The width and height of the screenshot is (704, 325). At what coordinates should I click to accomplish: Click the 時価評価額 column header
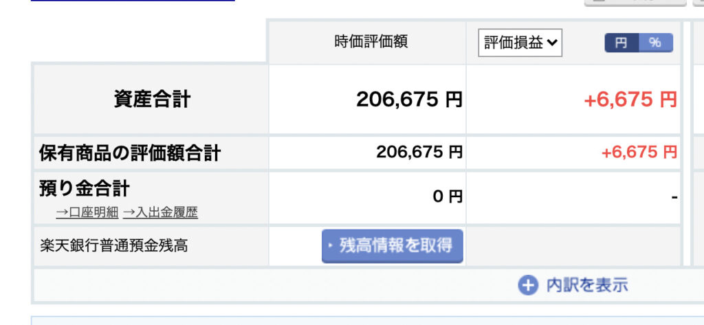coord(371,42)
